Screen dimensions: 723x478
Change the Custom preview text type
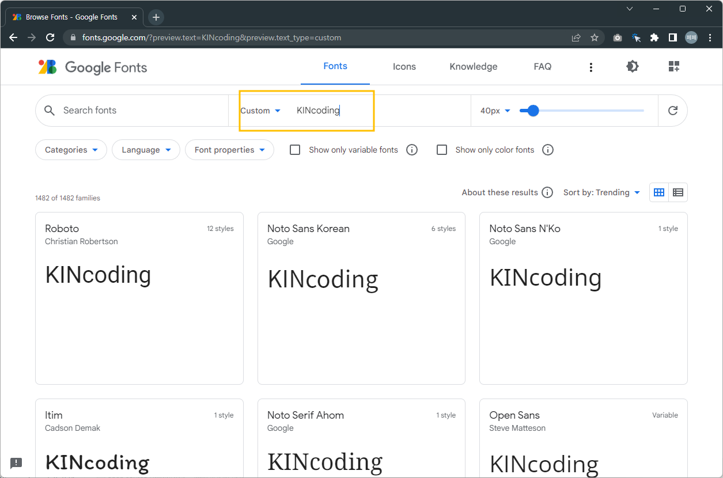[260, 111]
